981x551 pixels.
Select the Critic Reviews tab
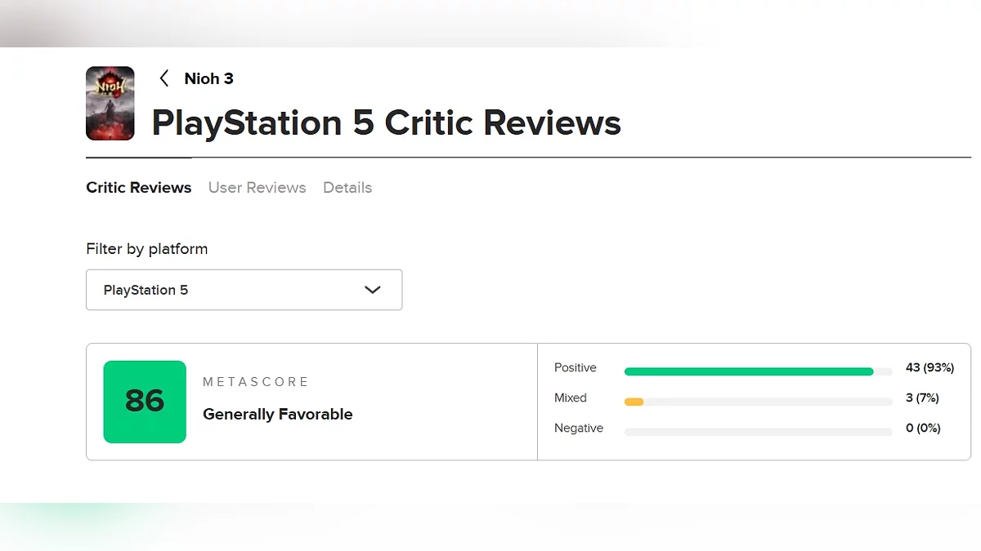[139, 188]
